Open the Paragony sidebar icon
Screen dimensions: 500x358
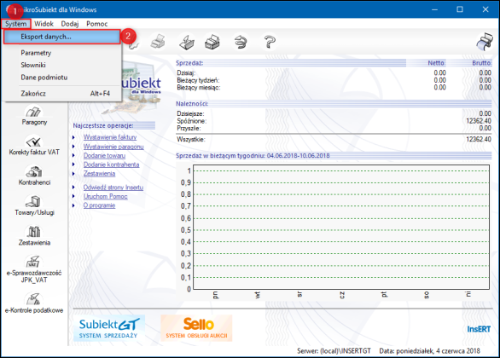pos(34,116)
